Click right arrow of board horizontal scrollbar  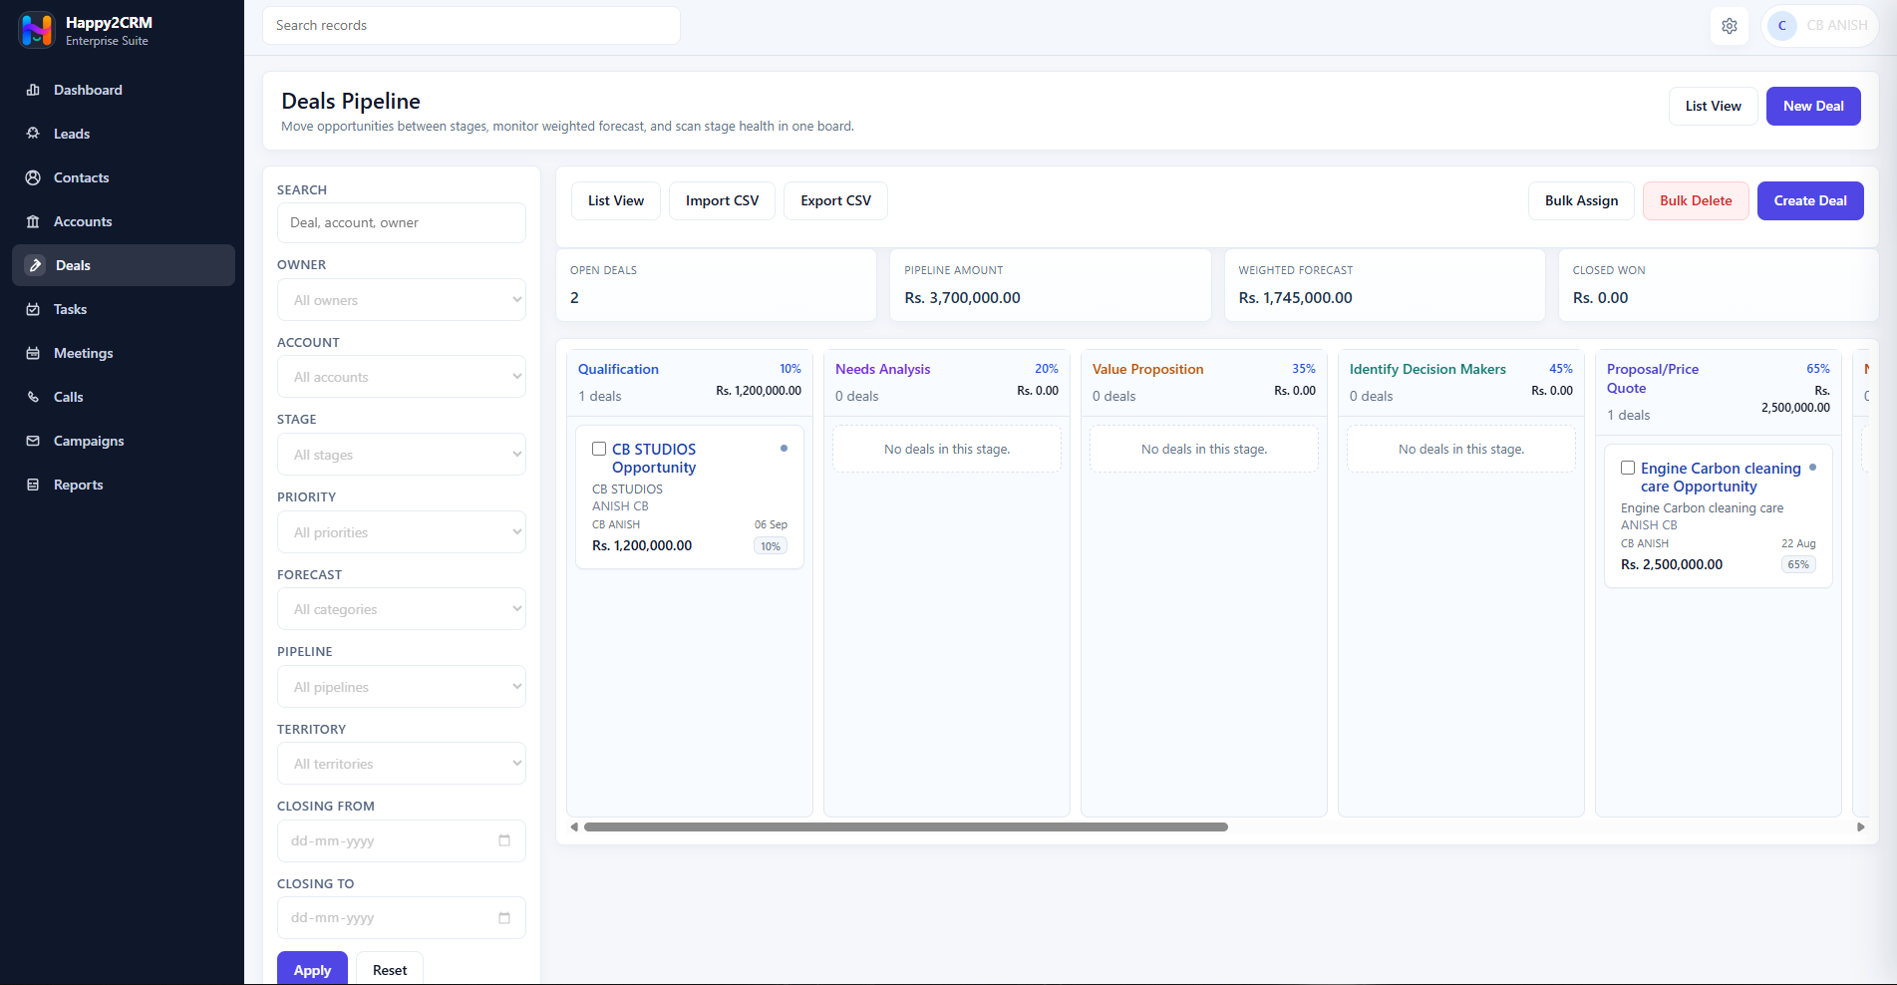tap(1860, 826)
